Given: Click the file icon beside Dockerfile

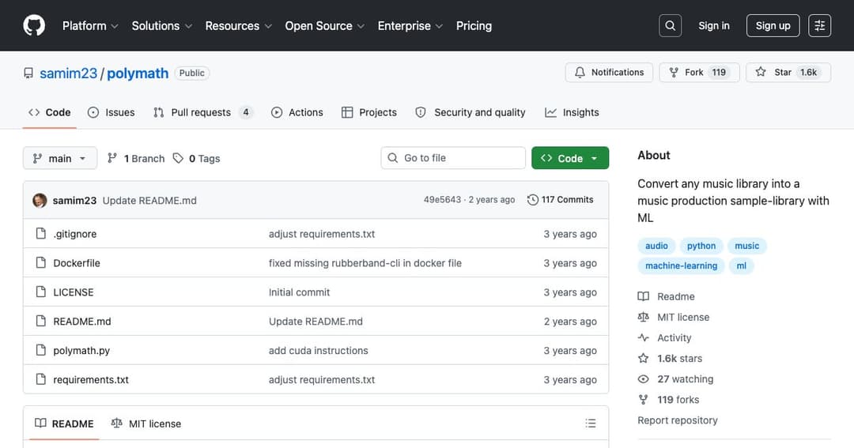Looking at the screenshot, I should (41, 263).
